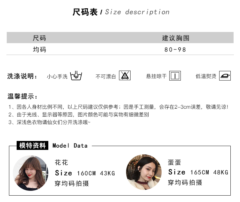Select model 花花's circular portrait
The width and height of the screenshot is (240, 202).
pyautogui.click(x=31, y=173)
